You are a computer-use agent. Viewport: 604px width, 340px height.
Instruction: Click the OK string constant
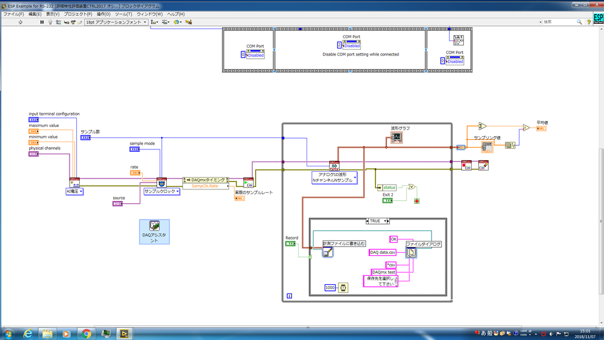pos(393,240)
